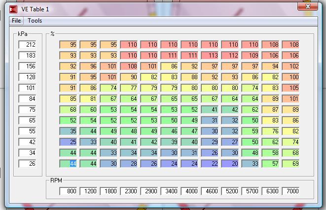Image resolution: width=326 pixels, height=210 pixels.
Task: Select the 3400 RPM bin field
Action: (x=169, y=191)
